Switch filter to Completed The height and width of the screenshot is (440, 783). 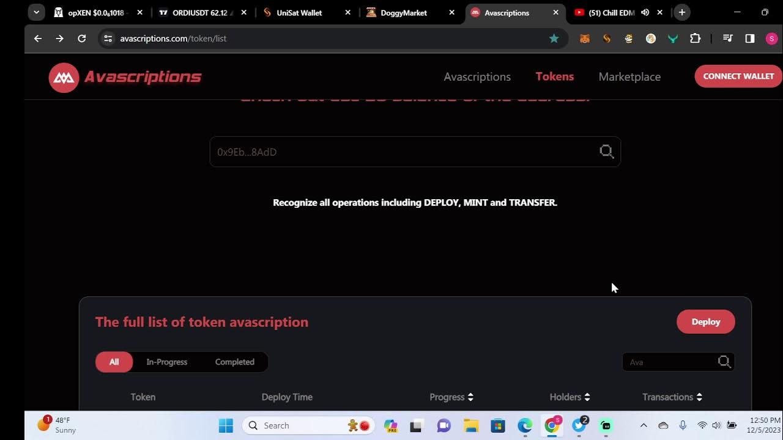click(x=234, y=362)
